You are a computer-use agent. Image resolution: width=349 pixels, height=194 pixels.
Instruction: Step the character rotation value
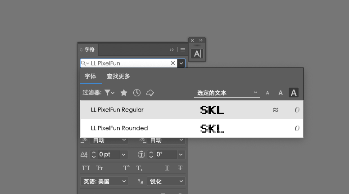[x=151, y=155]
